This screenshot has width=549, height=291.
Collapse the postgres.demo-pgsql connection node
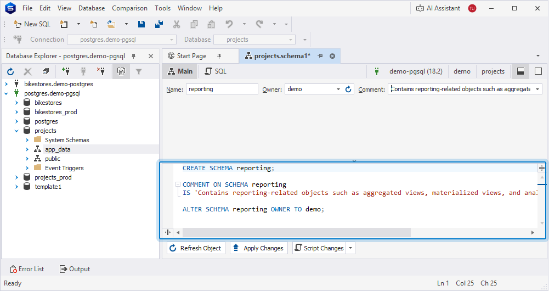tap(6, 93)
